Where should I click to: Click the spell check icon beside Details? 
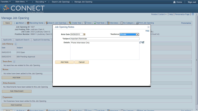[143, 43]
